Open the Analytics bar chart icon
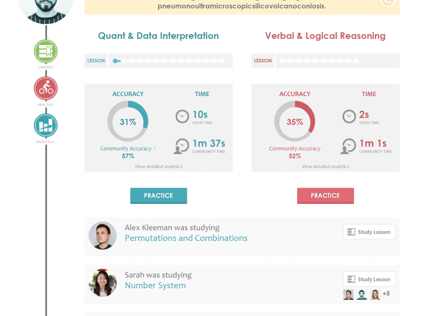The image size is (422, 316). pos(46,126)
